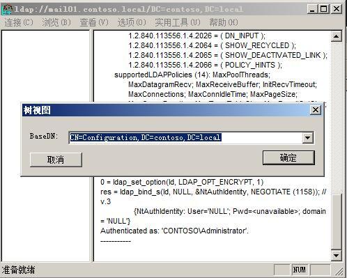This screenshot has height=278, width=347.
Task: Expand the BaseDN dropdown arrow
Action: click(308, 138)
